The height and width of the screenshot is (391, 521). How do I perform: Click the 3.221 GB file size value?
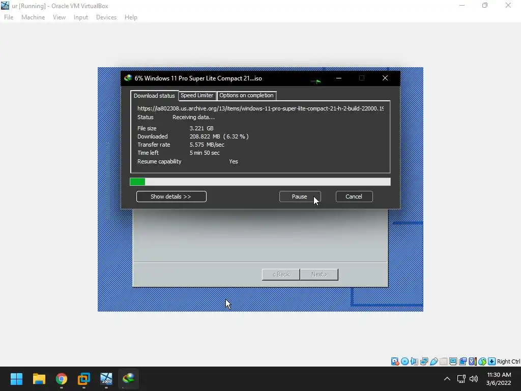[201, 128]
